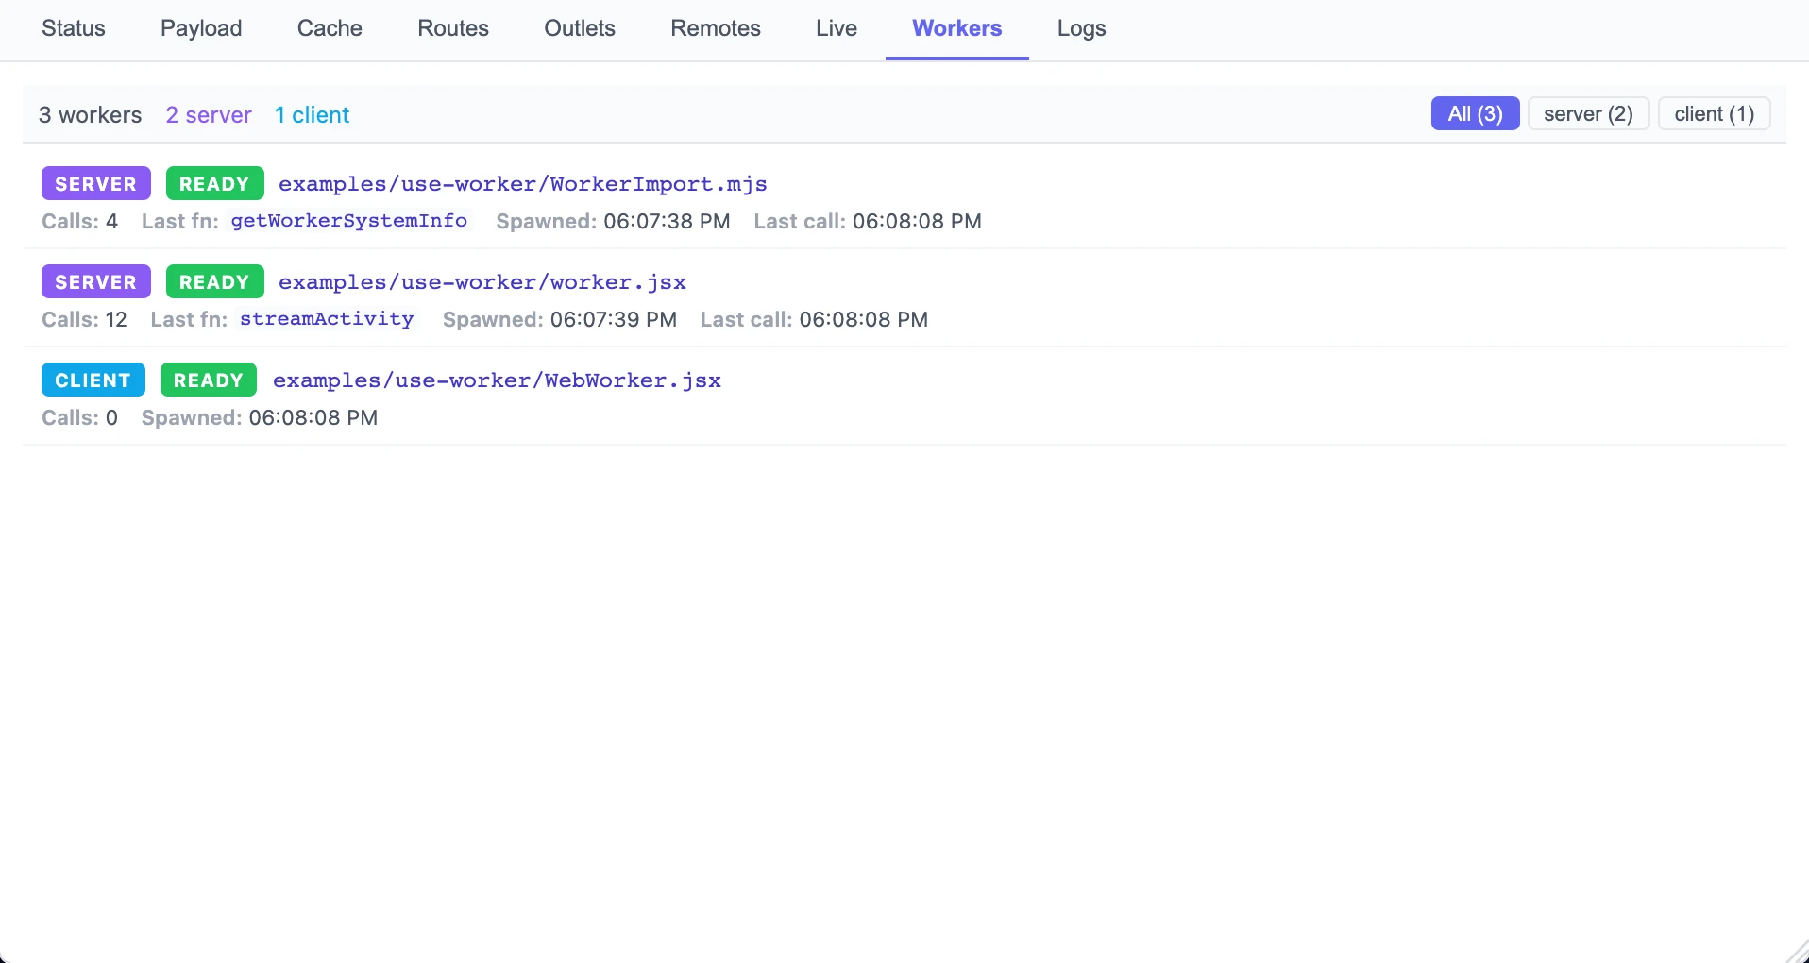
Task: Switch to the Live tab
Action: click(x=837, y=28)
